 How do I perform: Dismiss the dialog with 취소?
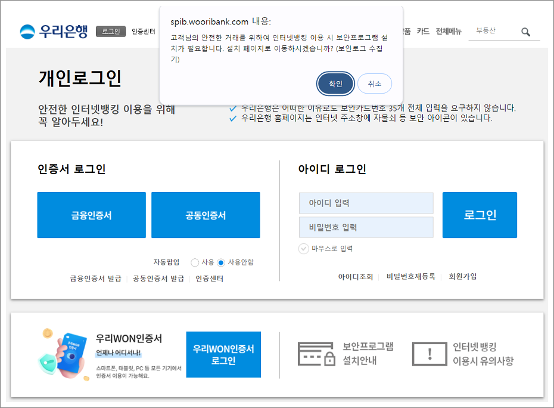coord(375,84)
